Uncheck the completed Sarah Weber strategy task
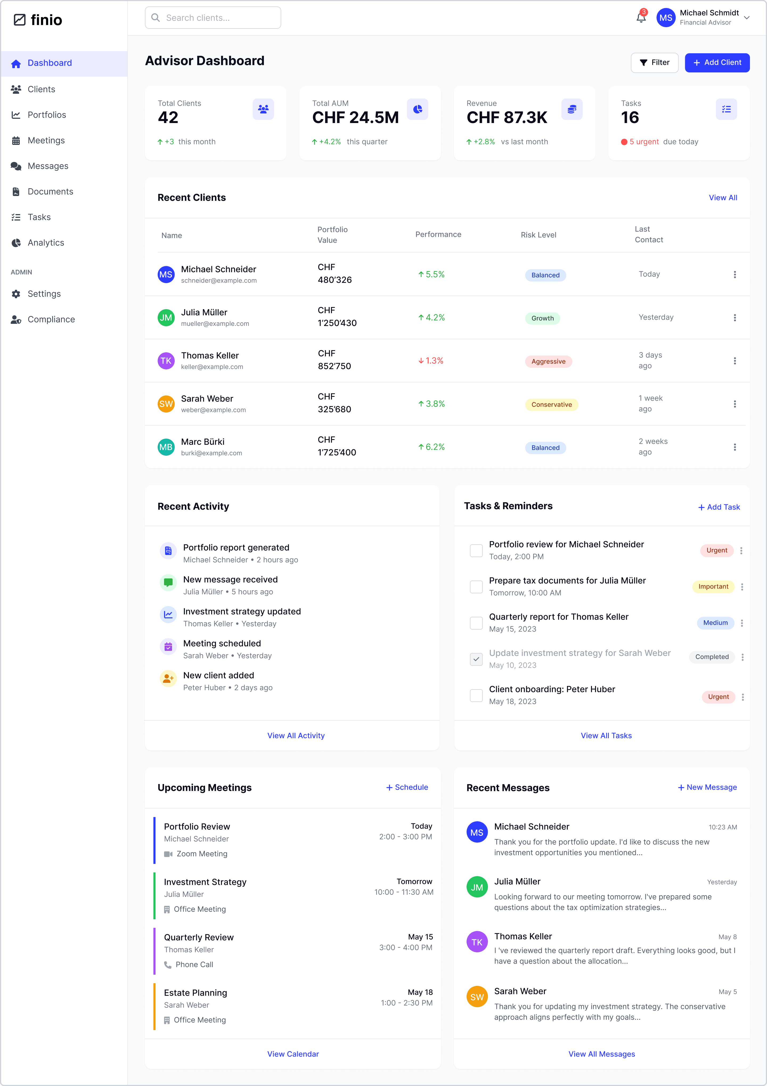Image resolution: width=767 pixels, height=1086 pixels. pyautogui.click(x=476, y=659)
